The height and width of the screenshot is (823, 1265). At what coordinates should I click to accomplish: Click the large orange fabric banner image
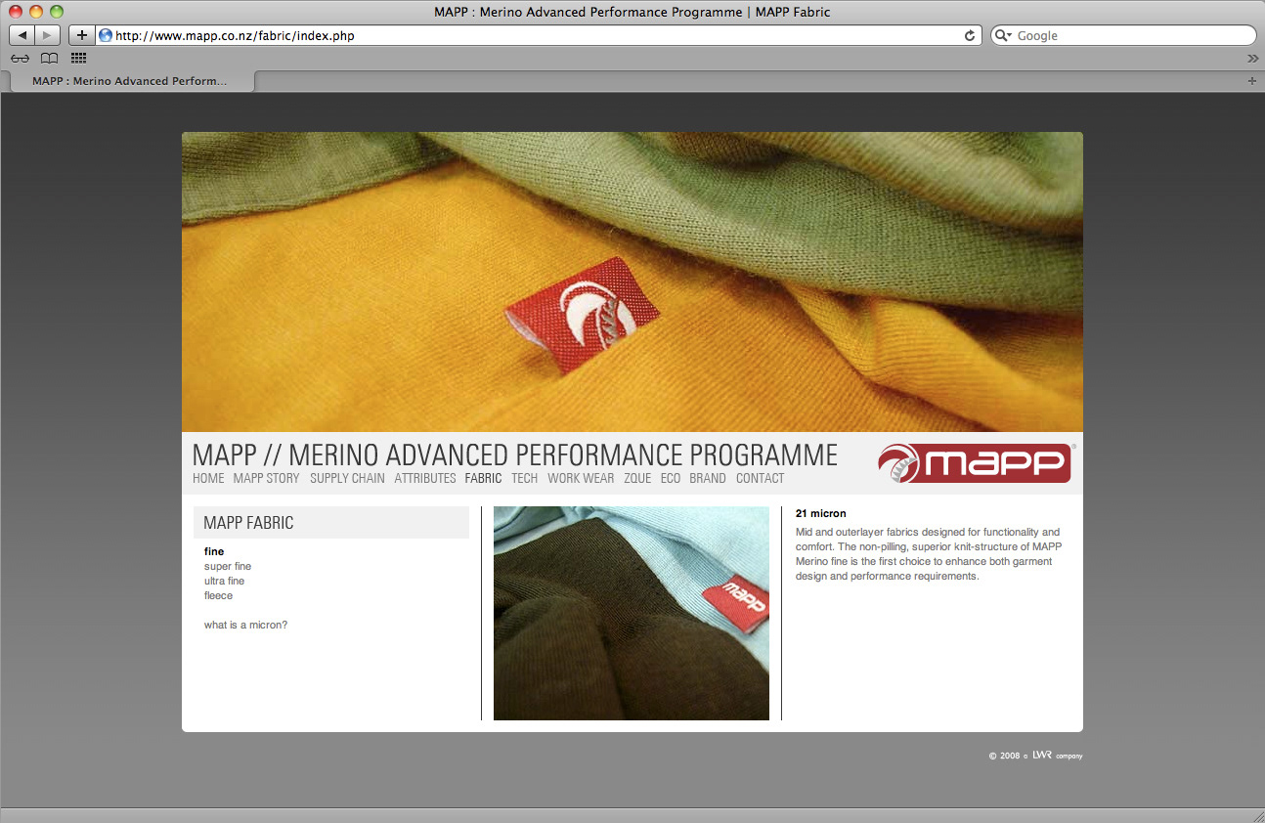[632, 282]
